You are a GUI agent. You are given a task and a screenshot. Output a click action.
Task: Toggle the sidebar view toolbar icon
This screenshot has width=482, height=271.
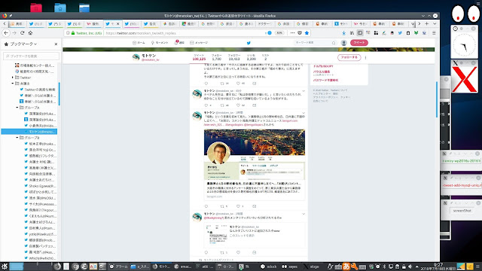point(360,33)
